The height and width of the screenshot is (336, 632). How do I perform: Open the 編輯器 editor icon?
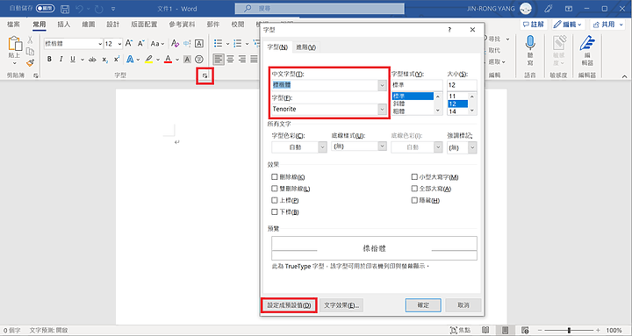pyautogui.click(x=587, y=43)
